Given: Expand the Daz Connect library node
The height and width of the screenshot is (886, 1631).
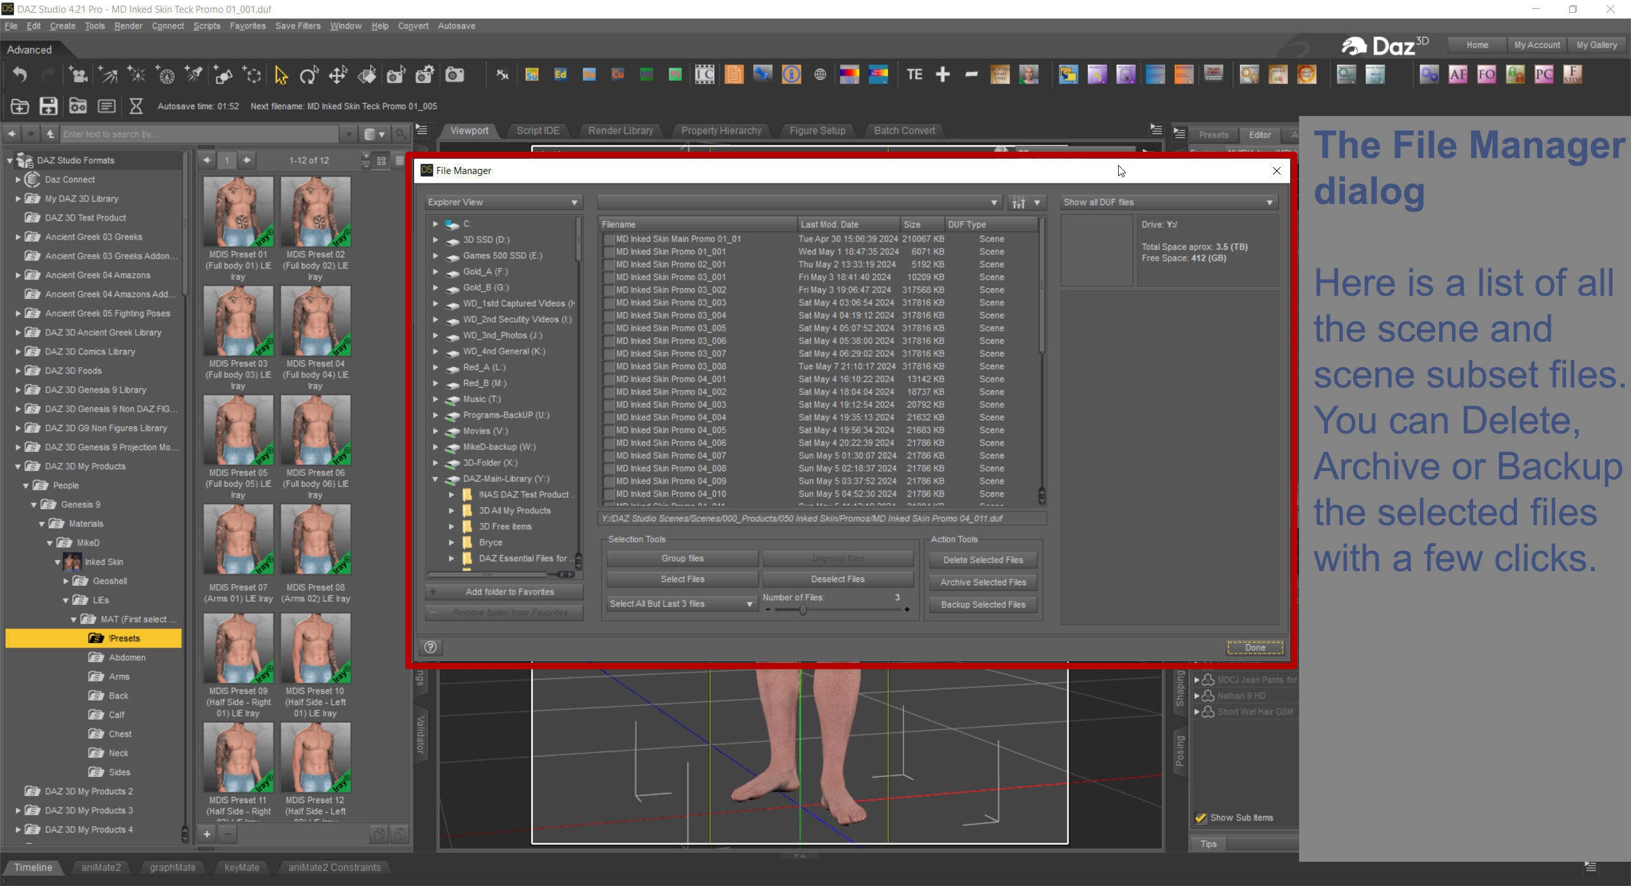Looking at the screenshot, I should [x=18, y=180].
